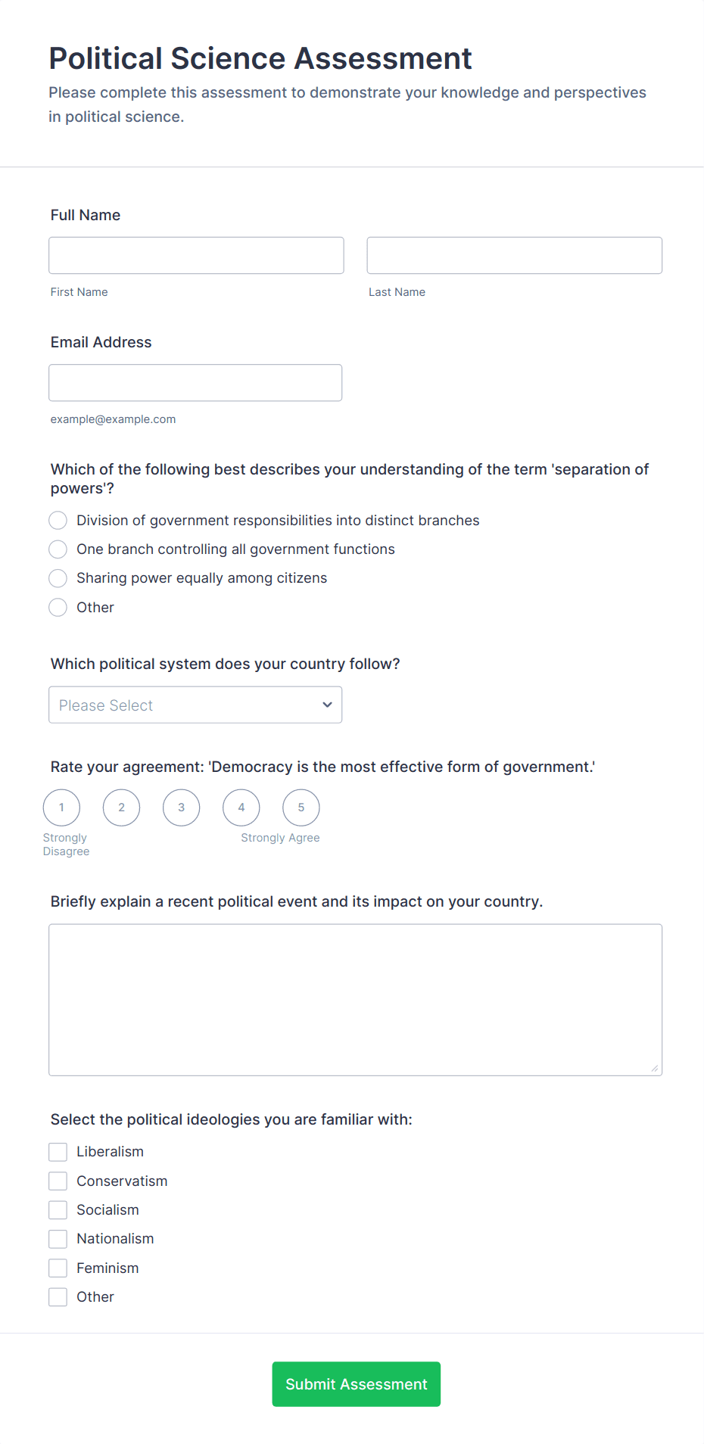Click the Submit Assessment button
Screen dimensions: 704x1444
[x=356, y=1383]
